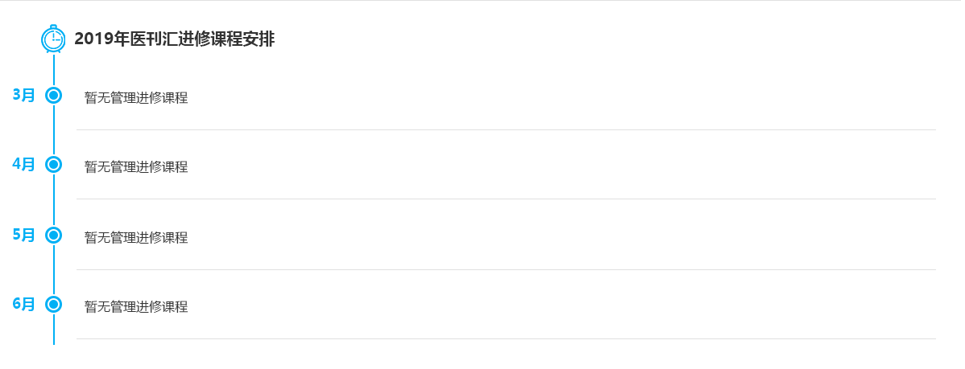Image resolution: width=965 pixels, height=369 pixels.
Task: Click timeline line between 5月 and 6月 markers
Action: click(54, 270)
